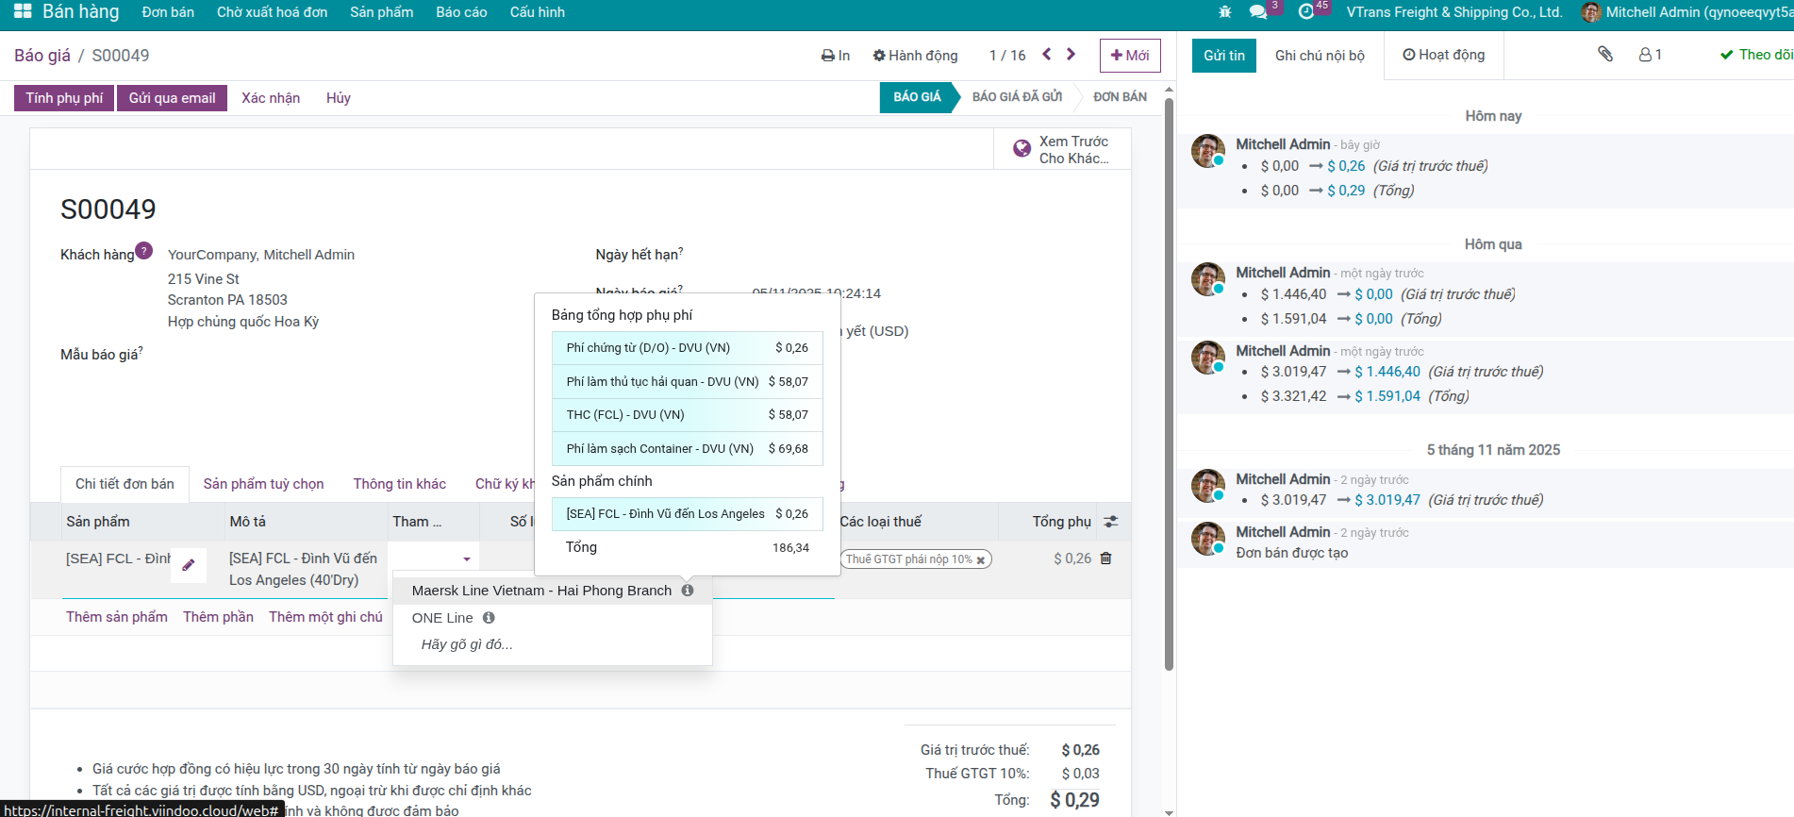Delete the order line with trash icon
This screenshot has height=817, width=1794.
point(1106,559)
